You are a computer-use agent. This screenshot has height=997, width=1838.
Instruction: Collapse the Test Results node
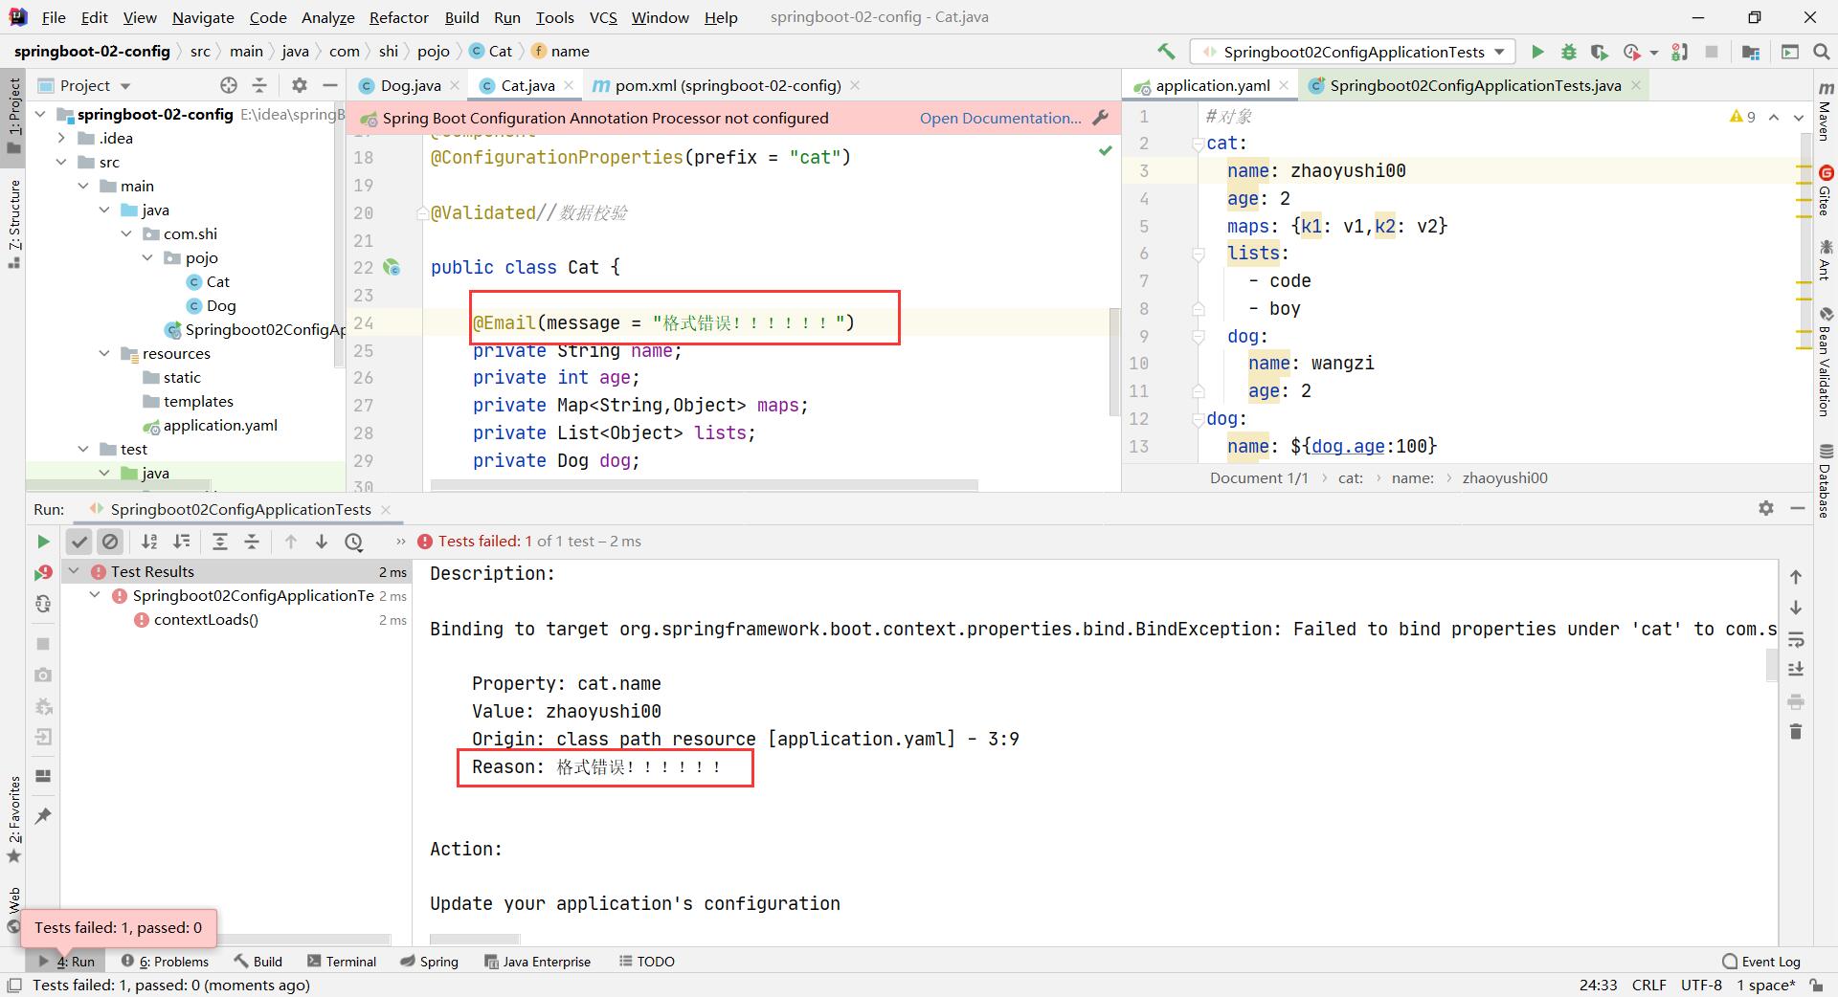[74, 571]
